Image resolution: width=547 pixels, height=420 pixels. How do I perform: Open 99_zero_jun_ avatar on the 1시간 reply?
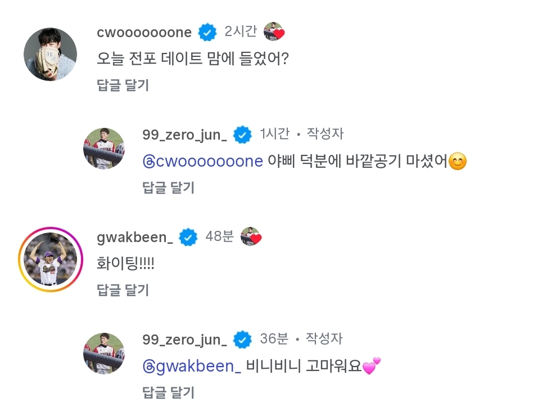coord(104,149)
